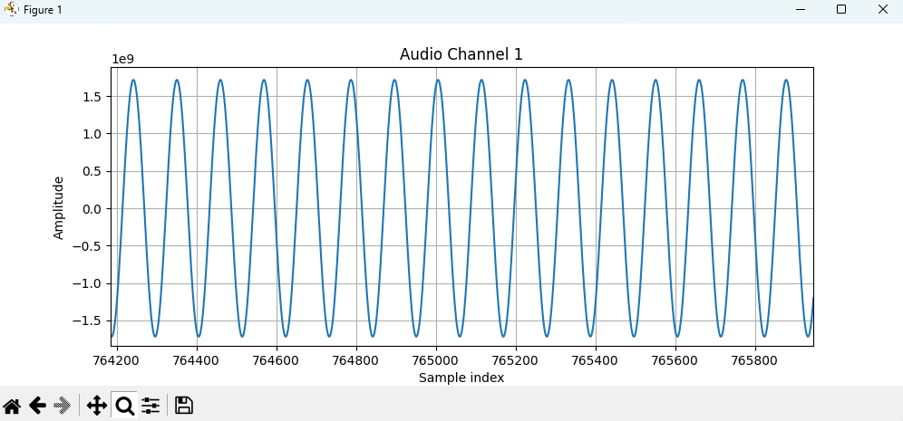
Task: Go back to previous view arrow
Action: point(37,406)
